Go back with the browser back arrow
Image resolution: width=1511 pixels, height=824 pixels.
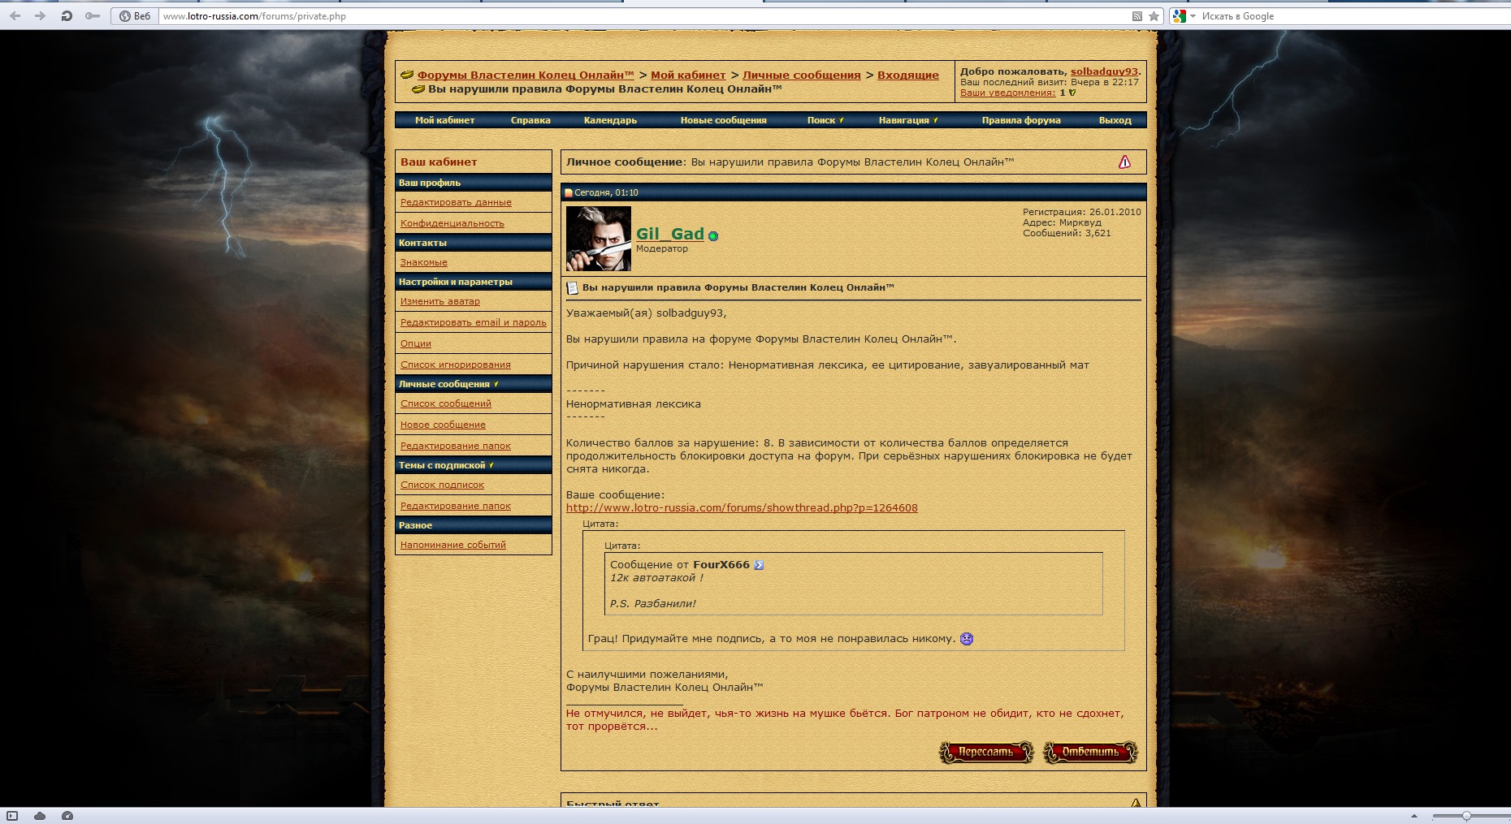click(15, 15)
